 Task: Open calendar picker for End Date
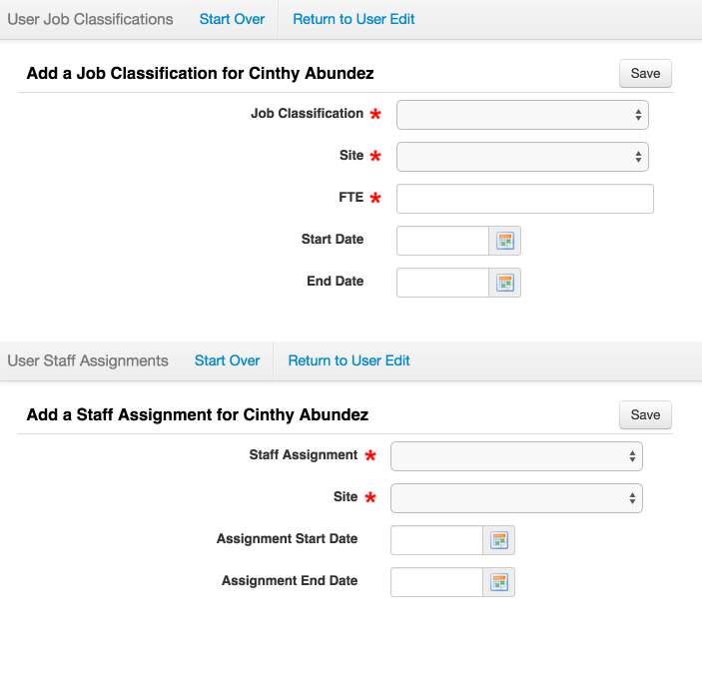[x=504, y=283]
